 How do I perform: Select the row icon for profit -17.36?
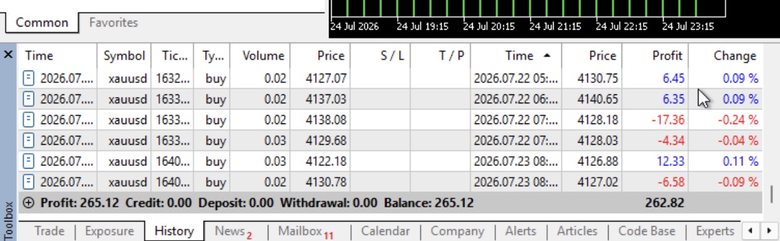[28, 120]
